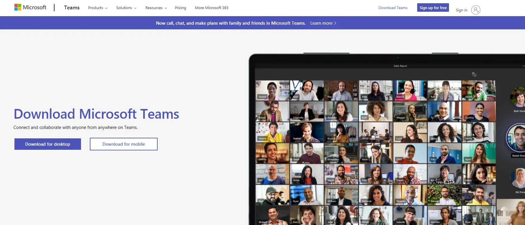Select the video tile labeled Aadi

pos(307,90)
